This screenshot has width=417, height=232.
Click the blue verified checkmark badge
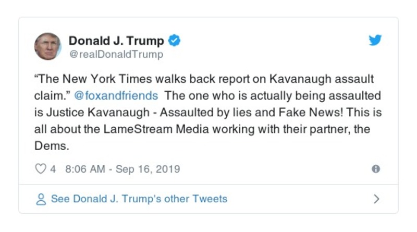(175, 41)
